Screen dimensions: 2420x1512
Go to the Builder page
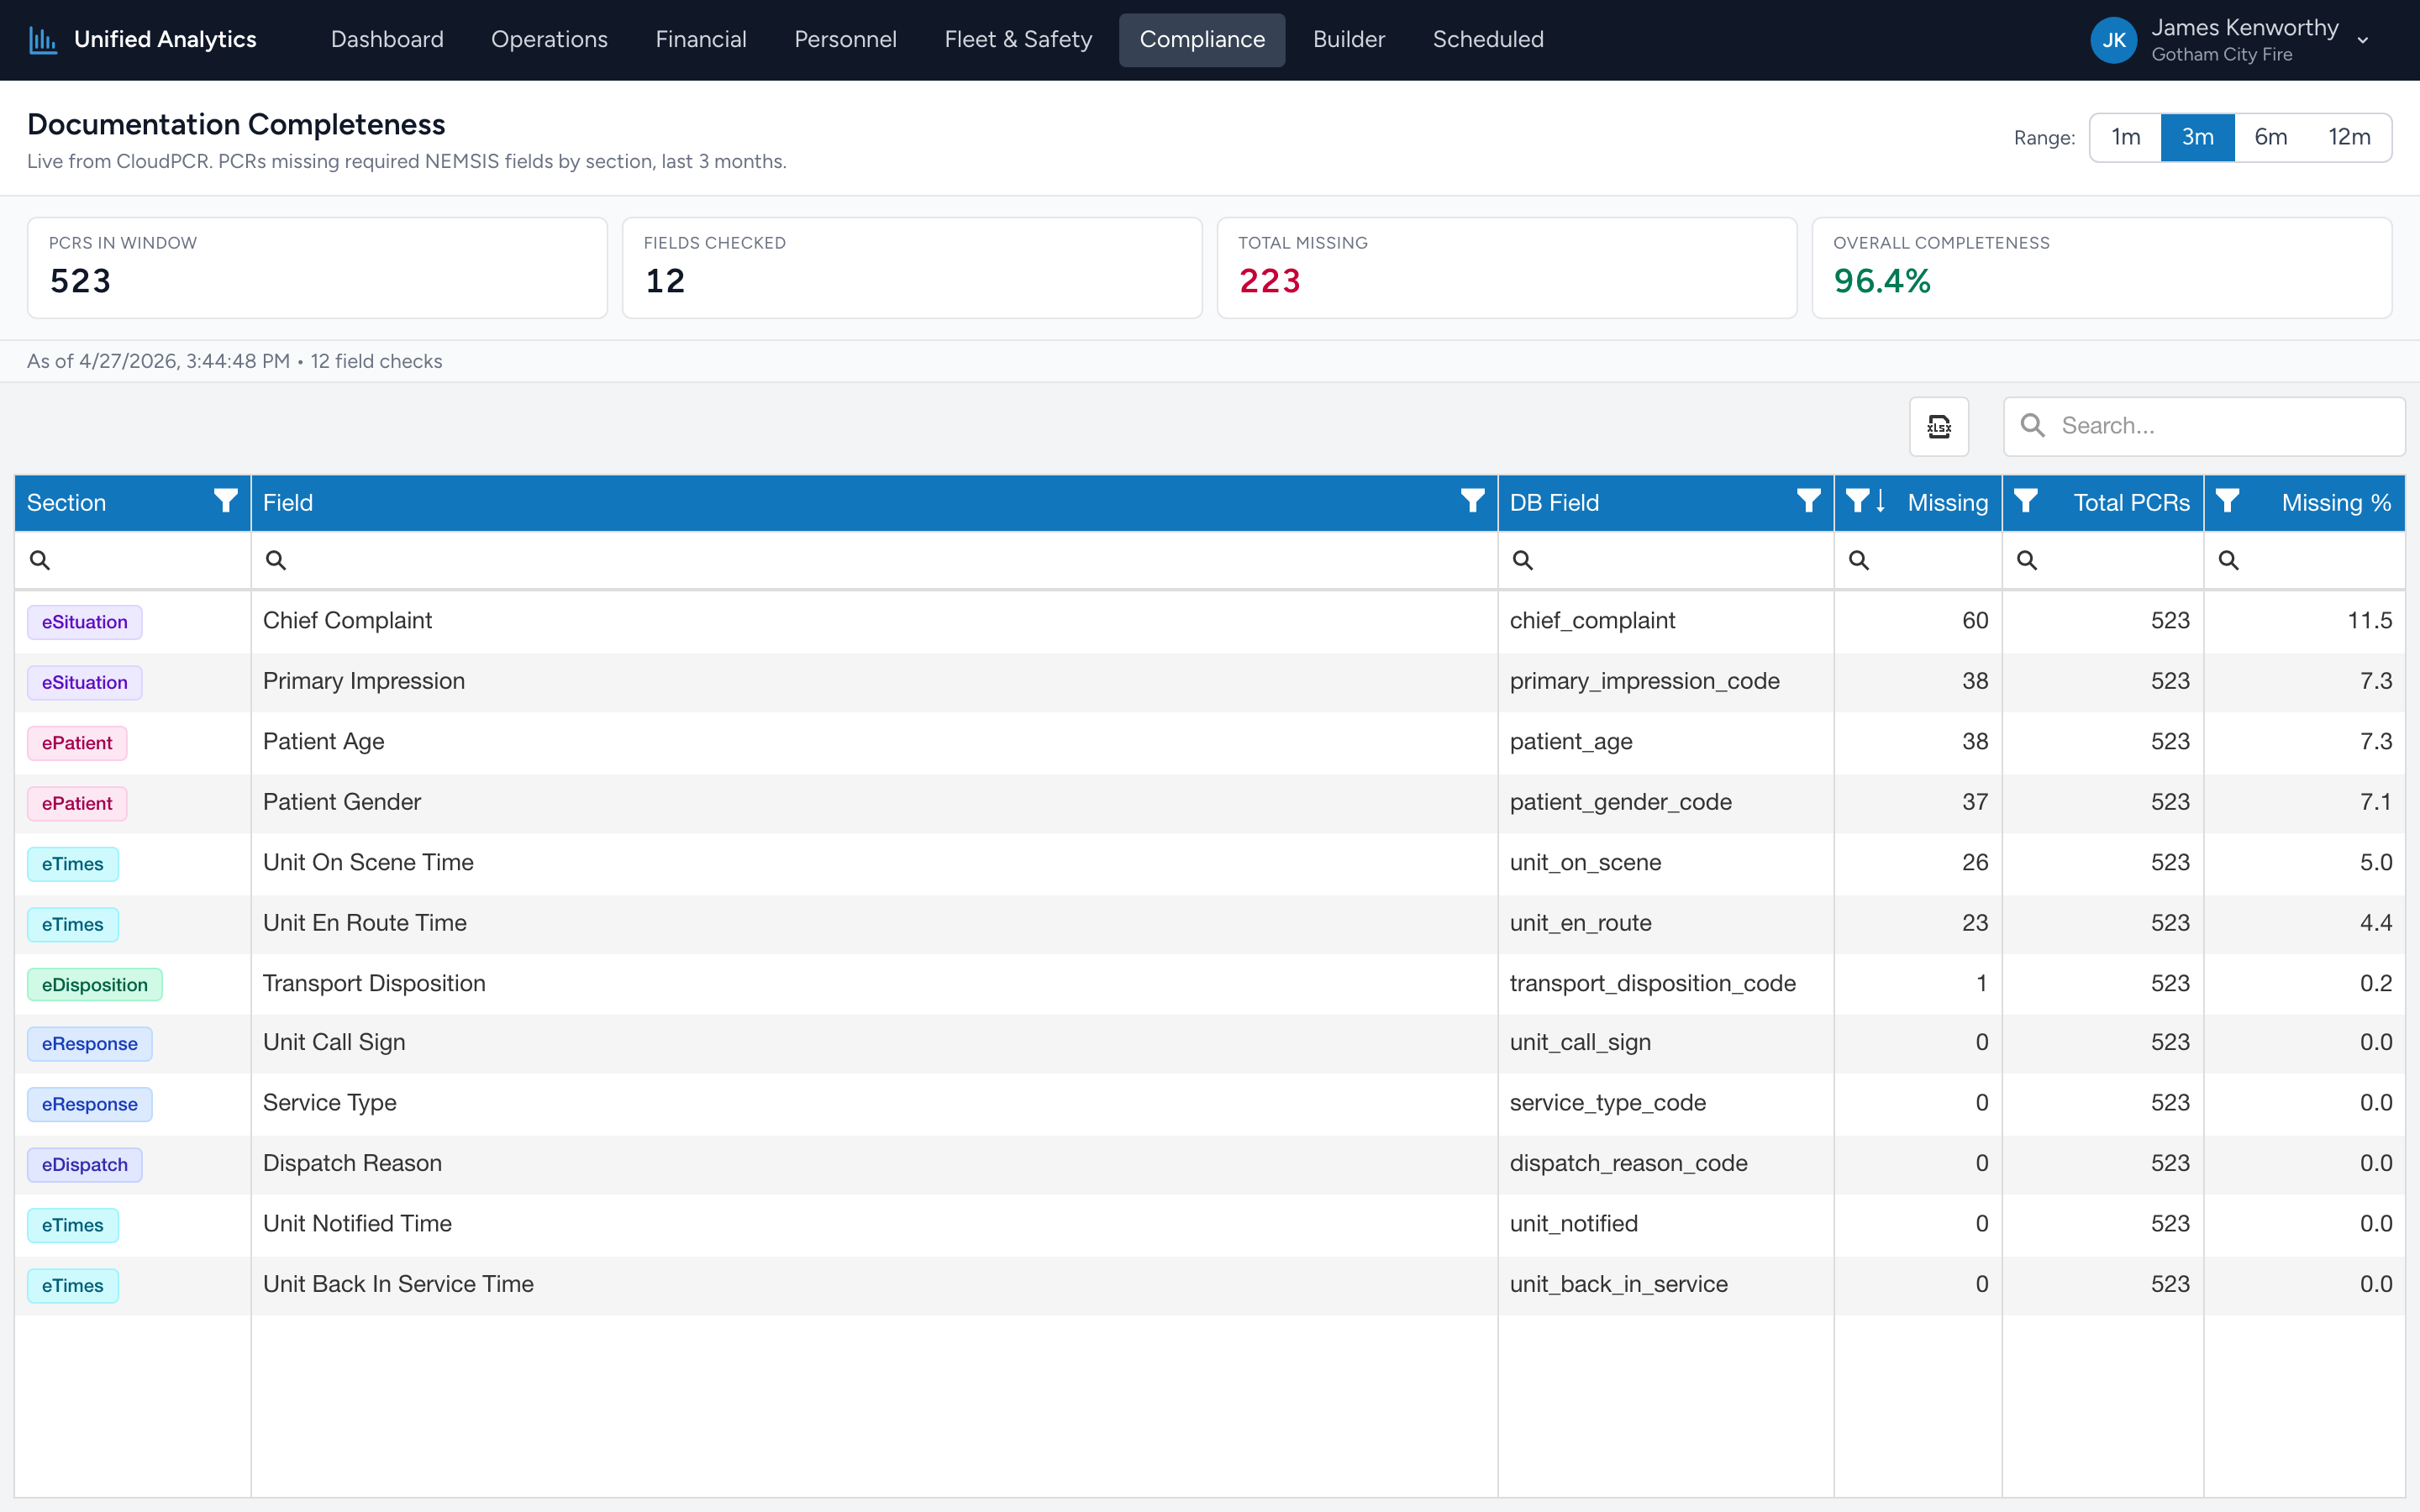1348,40
